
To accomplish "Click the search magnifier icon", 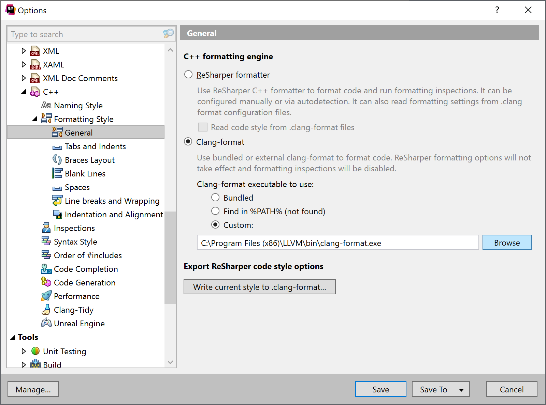I will click(x=169, y=33).
